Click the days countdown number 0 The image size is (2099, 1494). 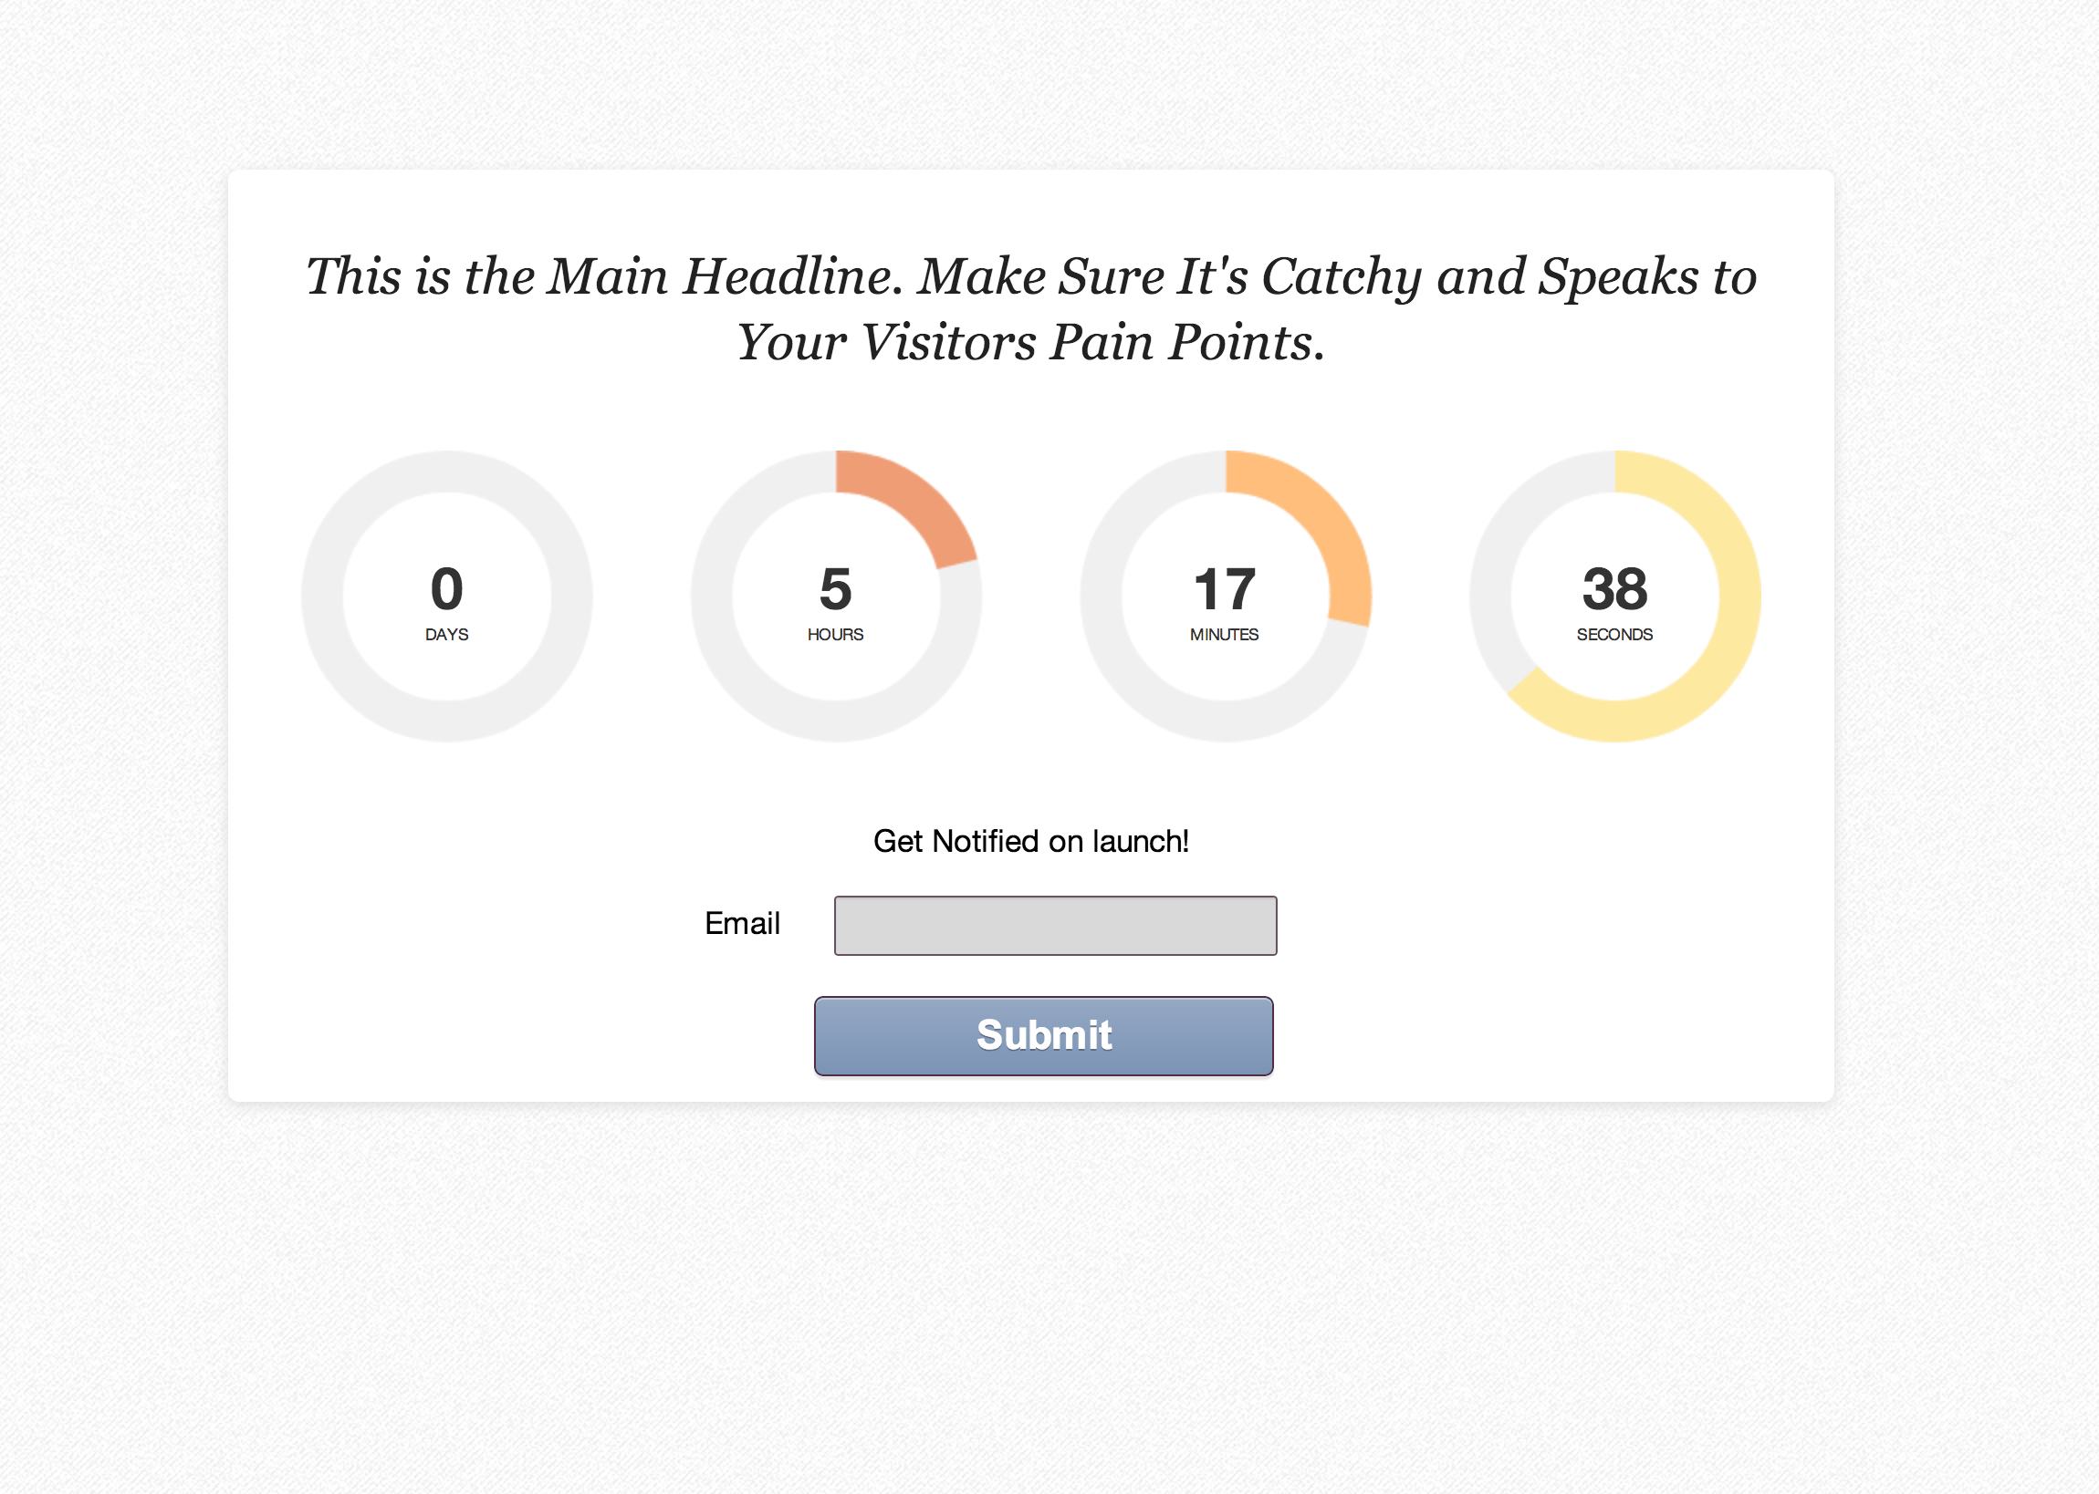(446, 589)
